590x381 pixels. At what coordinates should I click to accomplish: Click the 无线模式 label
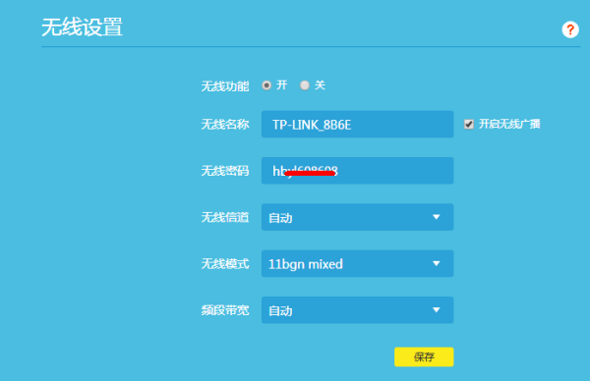pyautogui.click(x=225, y=264)
